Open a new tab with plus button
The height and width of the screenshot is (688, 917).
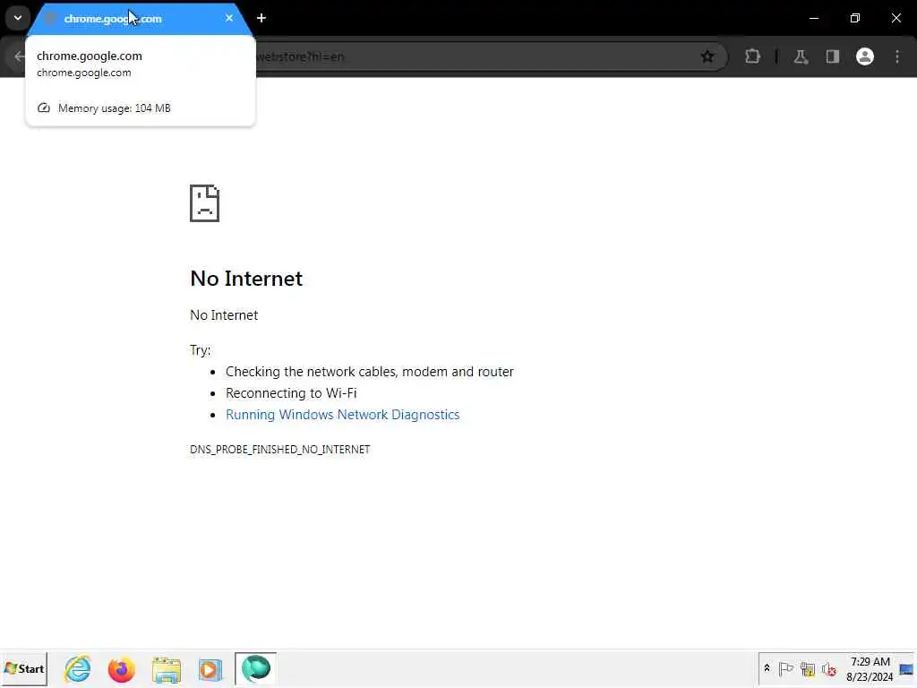(x=261, y=18)
